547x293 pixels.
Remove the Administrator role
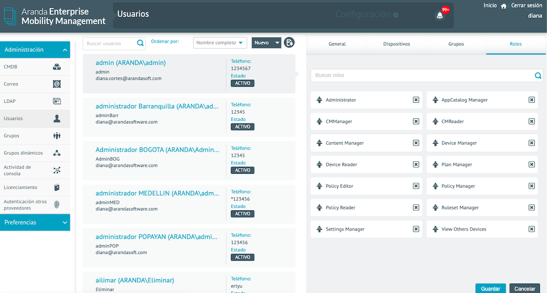pos(416,100)
